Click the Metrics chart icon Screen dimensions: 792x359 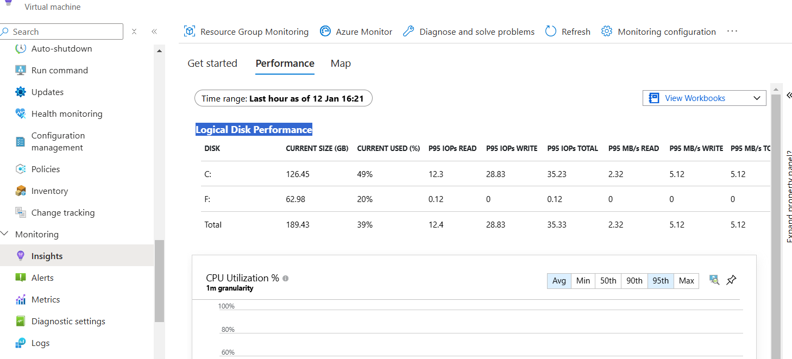click(x=21, y=299)
